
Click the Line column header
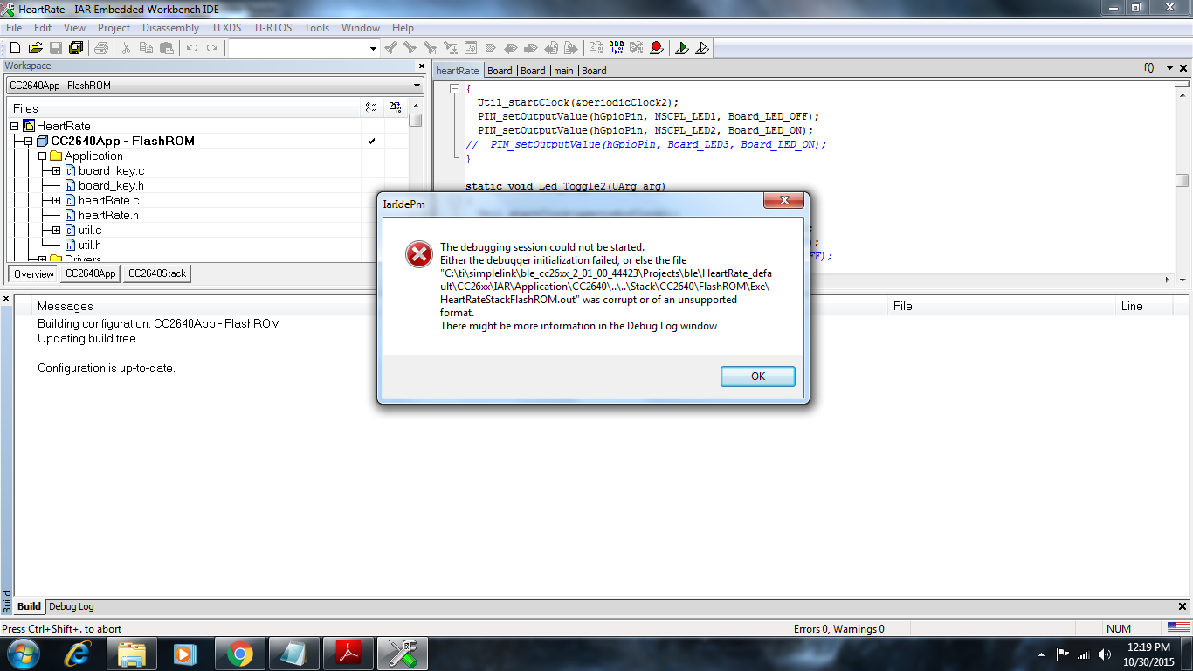coord(1132,306)
